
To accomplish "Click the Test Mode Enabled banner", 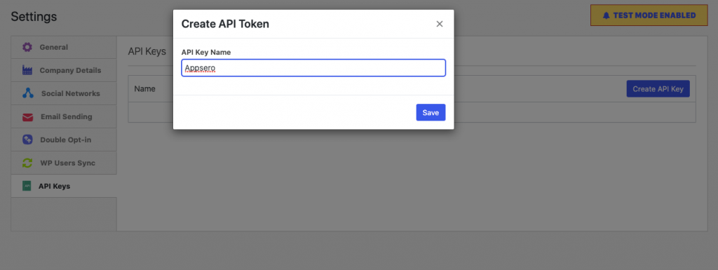I will tap(649, 15).
